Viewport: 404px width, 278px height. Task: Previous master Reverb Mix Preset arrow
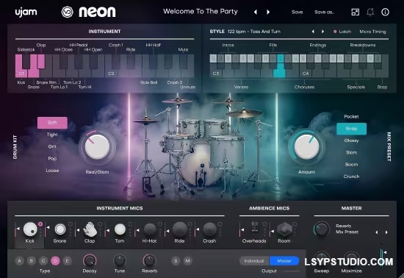coord(377,232)
